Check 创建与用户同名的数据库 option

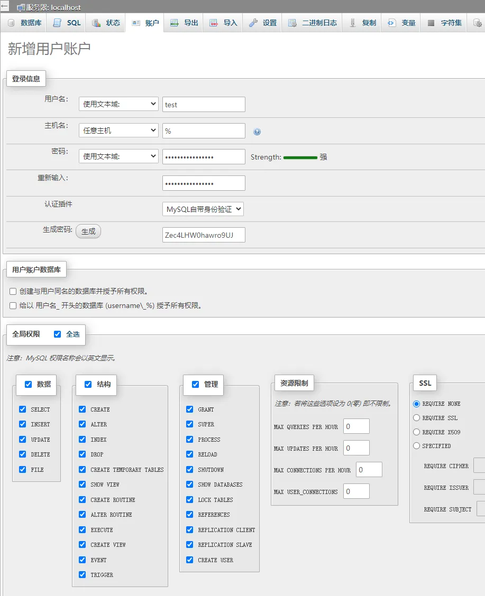[x=13, y=292]
